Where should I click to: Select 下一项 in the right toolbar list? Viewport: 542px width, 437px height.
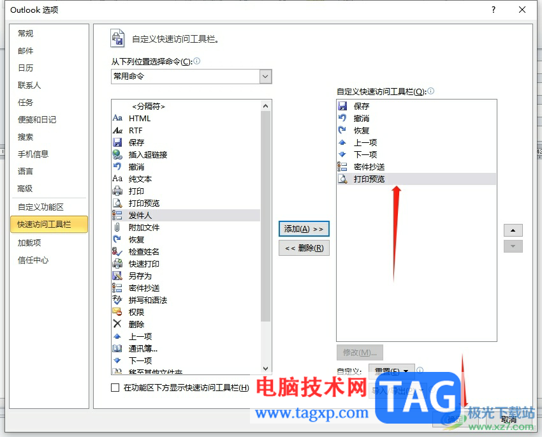point(416,154)
